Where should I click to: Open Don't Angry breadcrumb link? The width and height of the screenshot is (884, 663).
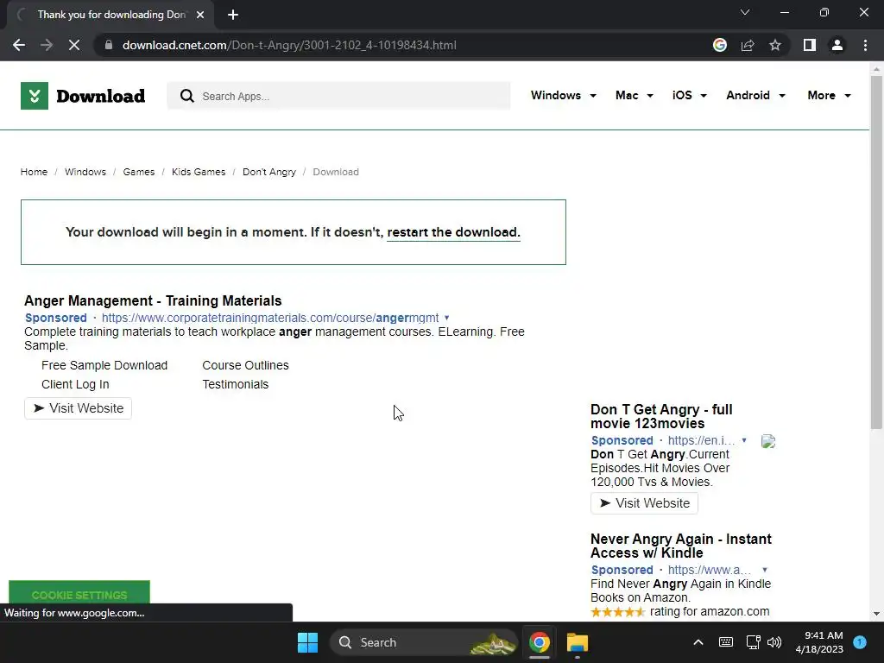point(269,172)
